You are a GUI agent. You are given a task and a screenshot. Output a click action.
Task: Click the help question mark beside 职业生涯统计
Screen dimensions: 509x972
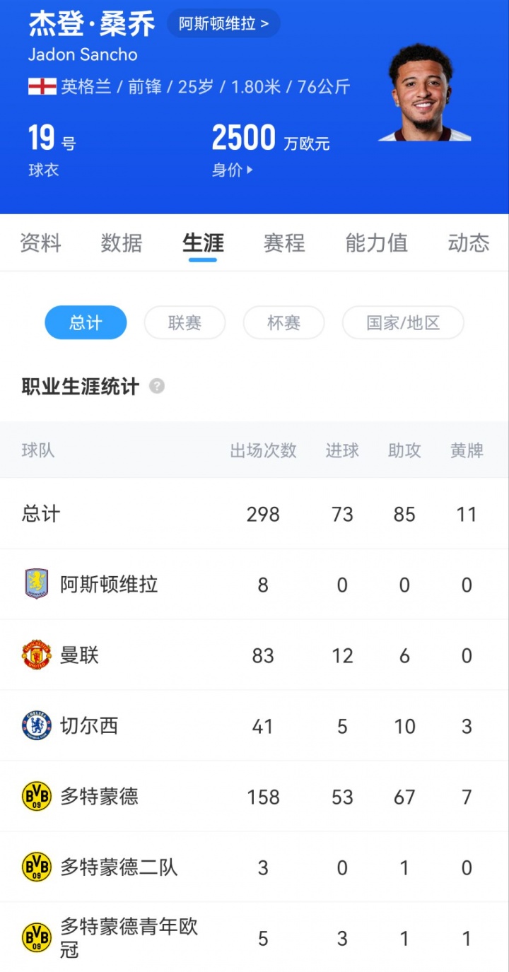click(x=157, y=387)
